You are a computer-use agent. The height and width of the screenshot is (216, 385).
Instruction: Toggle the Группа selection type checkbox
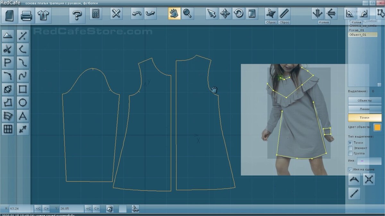(x=350, y=154)
